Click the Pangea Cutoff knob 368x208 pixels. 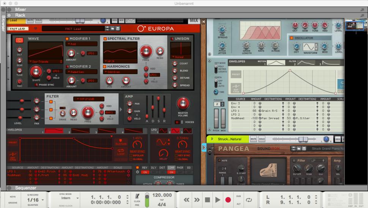297,168
